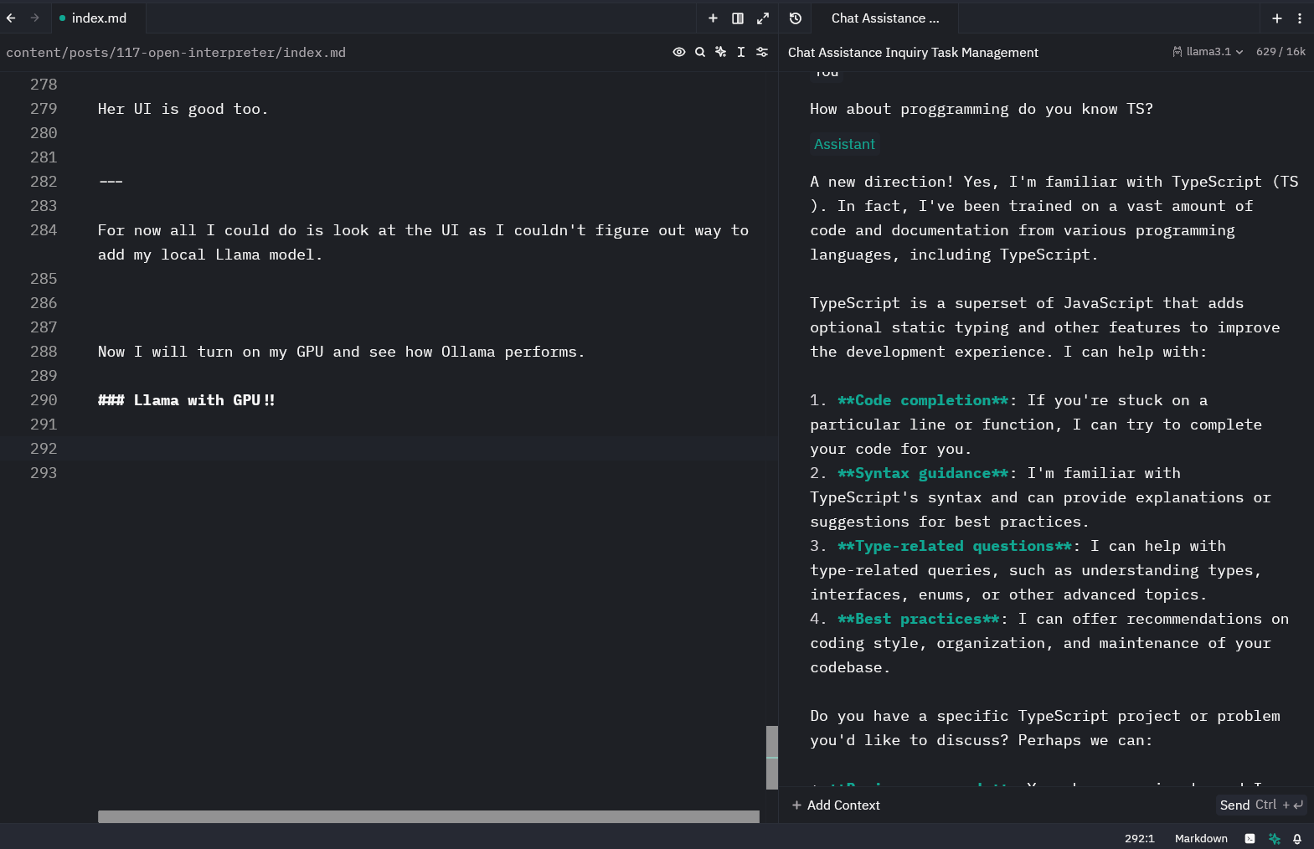Start a new chat with the assistant plus icon

coord(1277,18)
